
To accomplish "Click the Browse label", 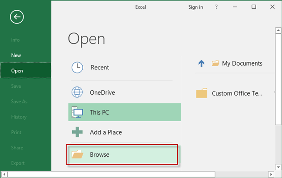I will [x=100, y=154].
